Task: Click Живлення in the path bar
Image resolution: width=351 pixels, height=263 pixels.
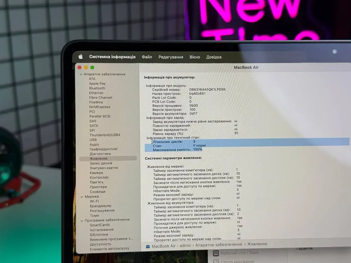Action: pos(257,244)
